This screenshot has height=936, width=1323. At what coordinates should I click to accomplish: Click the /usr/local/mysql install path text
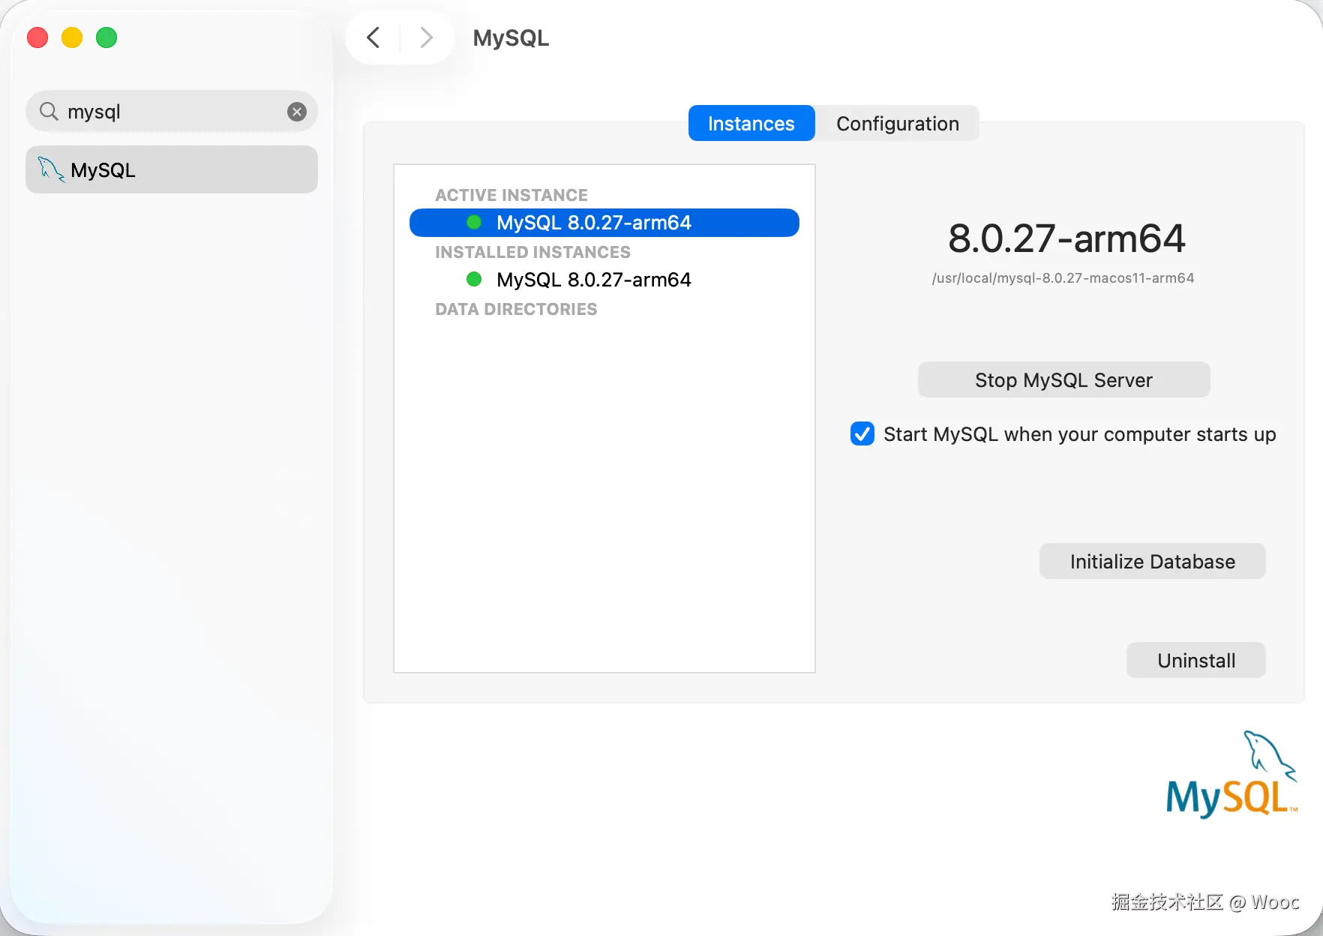pyautogui.click(x=1063, y=278)
